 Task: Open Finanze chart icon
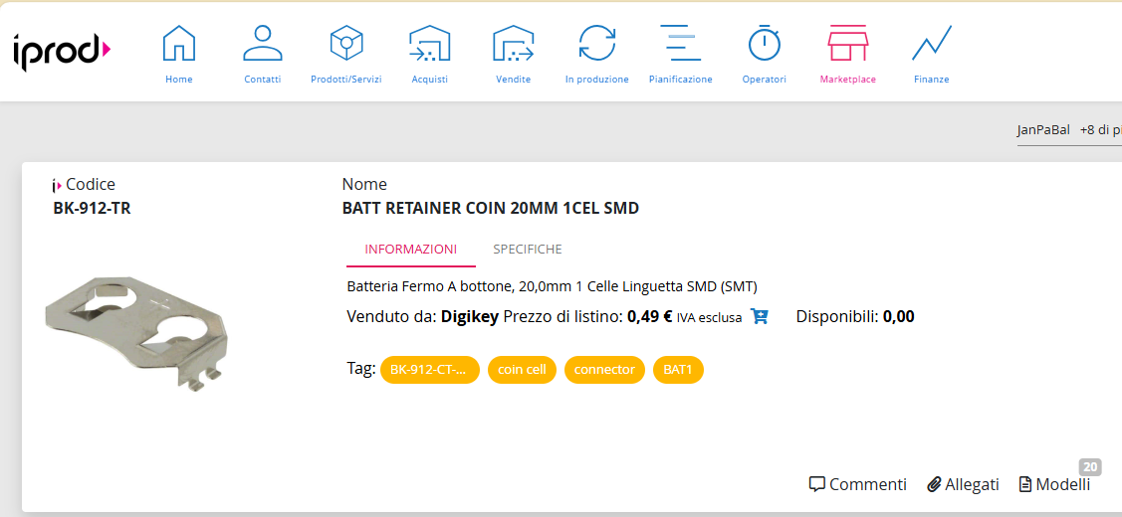coord(932,43)
